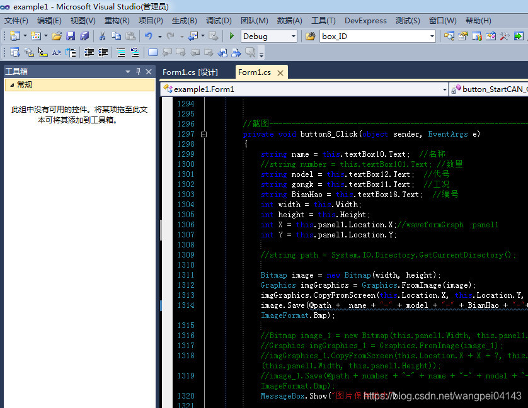Open the button_StartCAN member dropdown

click(x=489, y=89)
